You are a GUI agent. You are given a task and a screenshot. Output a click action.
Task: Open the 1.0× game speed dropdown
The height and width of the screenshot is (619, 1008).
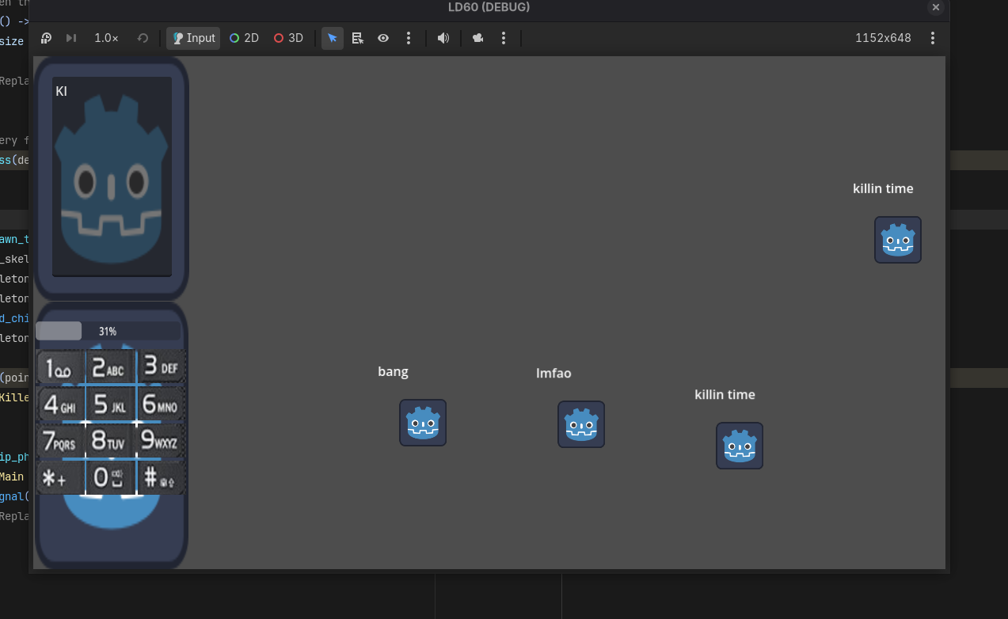tap(106, 38)
